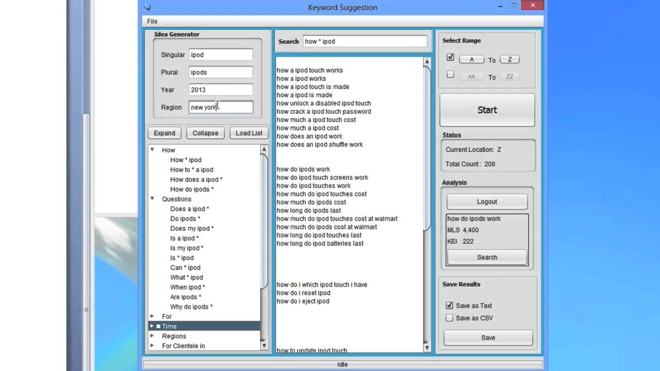This screenshot has width=660, height=371.
Task: Click the Load List button
Action: [x=249, y=133]
